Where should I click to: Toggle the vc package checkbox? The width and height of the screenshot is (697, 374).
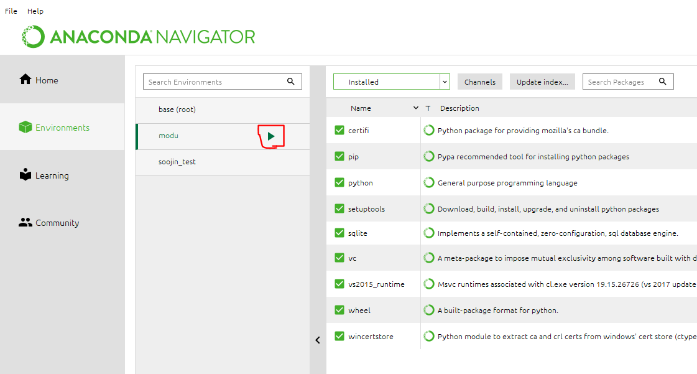339,258
